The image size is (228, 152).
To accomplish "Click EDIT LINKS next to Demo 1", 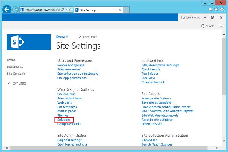I will click(88, 37).
